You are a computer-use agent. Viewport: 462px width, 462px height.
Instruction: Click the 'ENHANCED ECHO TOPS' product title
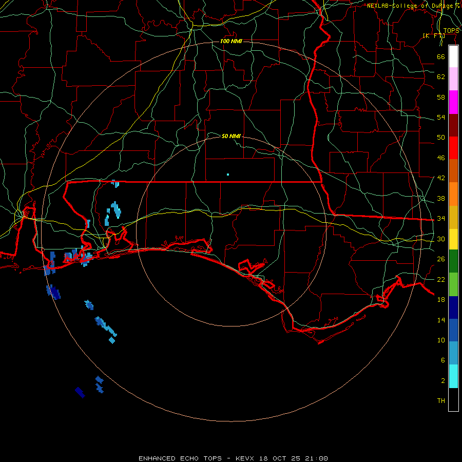point(180,458)
